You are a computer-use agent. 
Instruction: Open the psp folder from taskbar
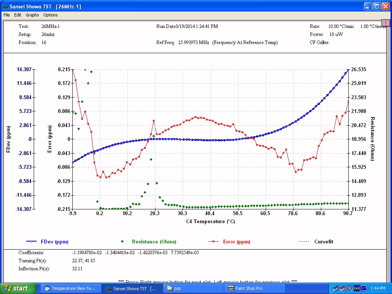(x=193, y=288)
